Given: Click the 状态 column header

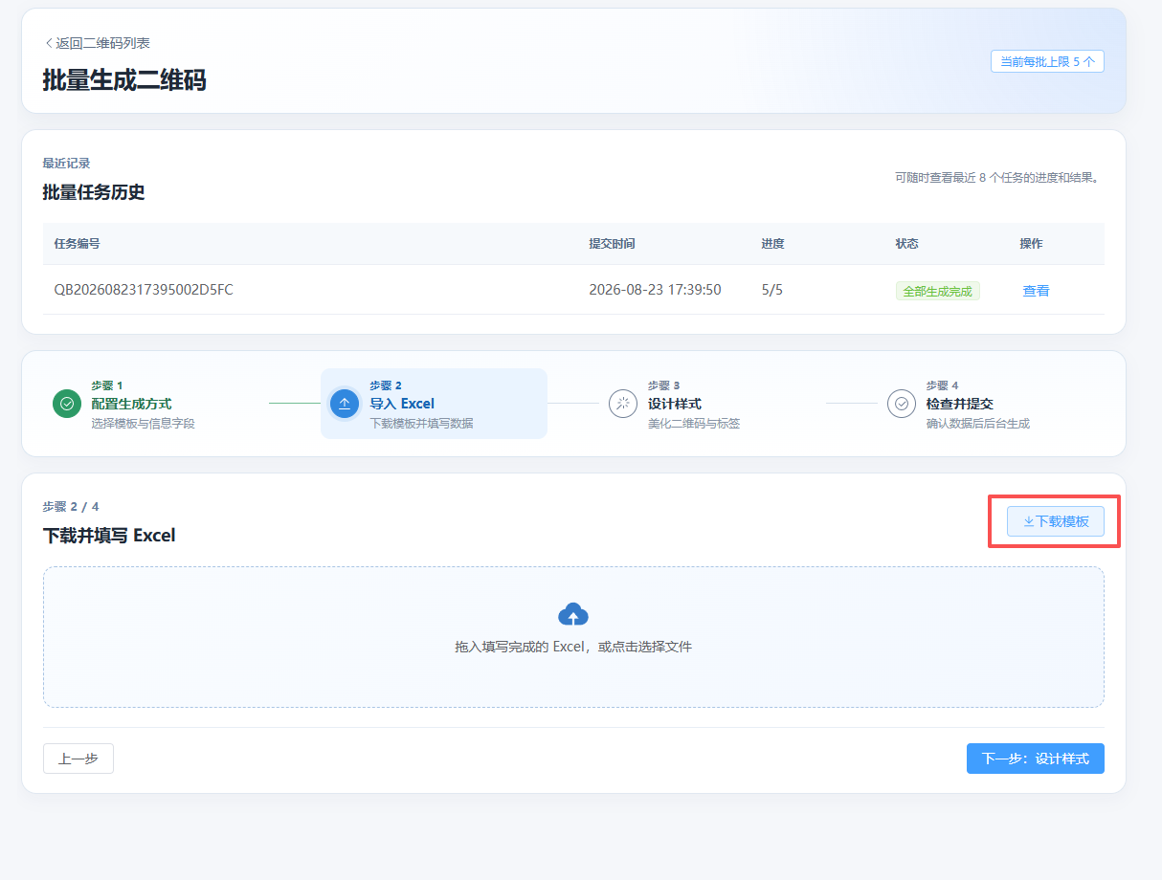Looking at the screenshot, I should [906, 244].
